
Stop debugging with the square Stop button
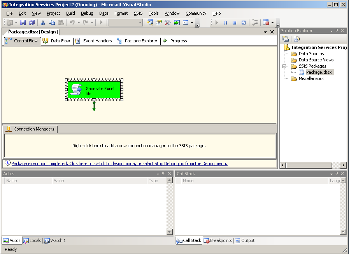[234, 23]
